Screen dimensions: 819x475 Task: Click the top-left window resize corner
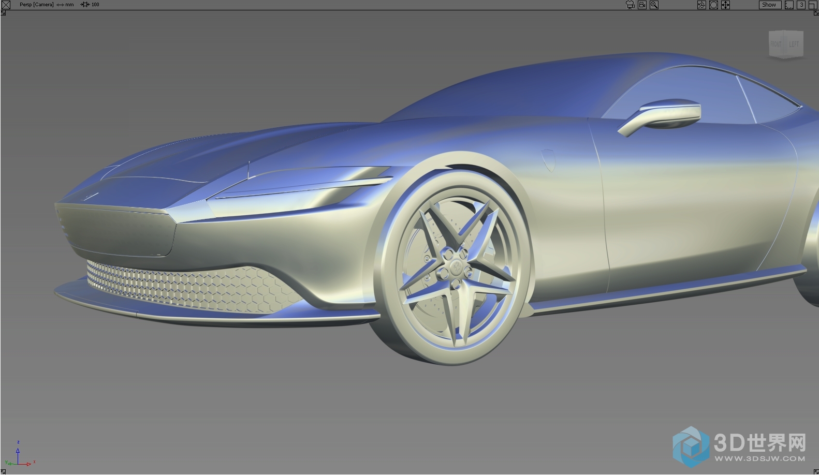coord(3,13)
